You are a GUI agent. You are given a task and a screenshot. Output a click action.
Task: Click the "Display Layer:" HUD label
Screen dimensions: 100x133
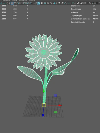76,16
